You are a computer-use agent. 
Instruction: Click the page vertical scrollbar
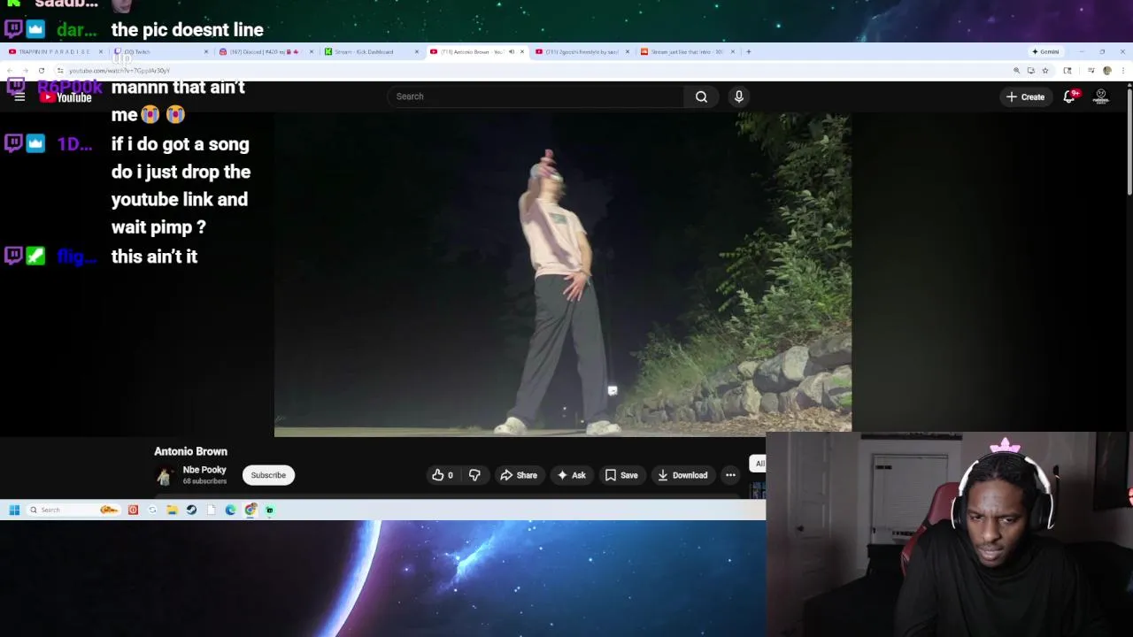(x=1129, y=142)
